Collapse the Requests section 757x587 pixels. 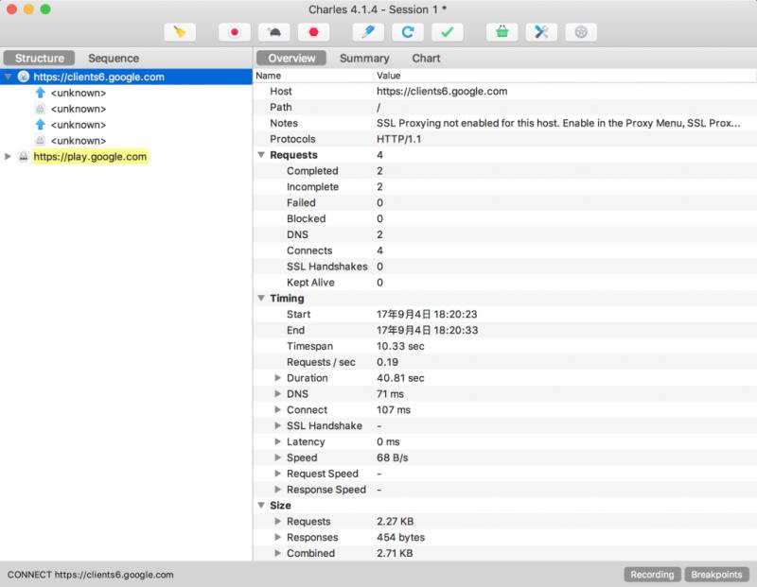click(261, 155)
